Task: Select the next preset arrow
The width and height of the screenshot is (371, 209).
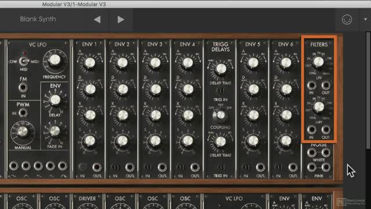Action: click(x=121, y=19)
